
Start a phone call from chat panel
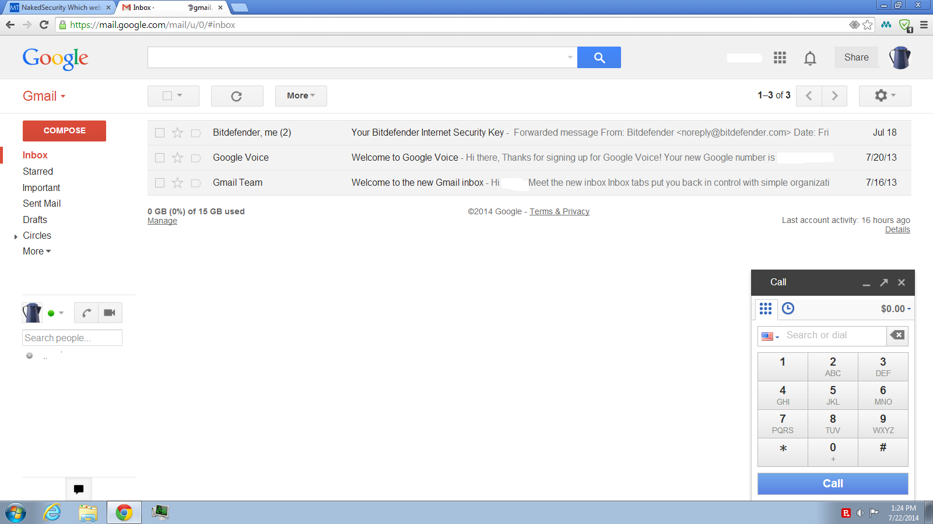tap(86, 313)
